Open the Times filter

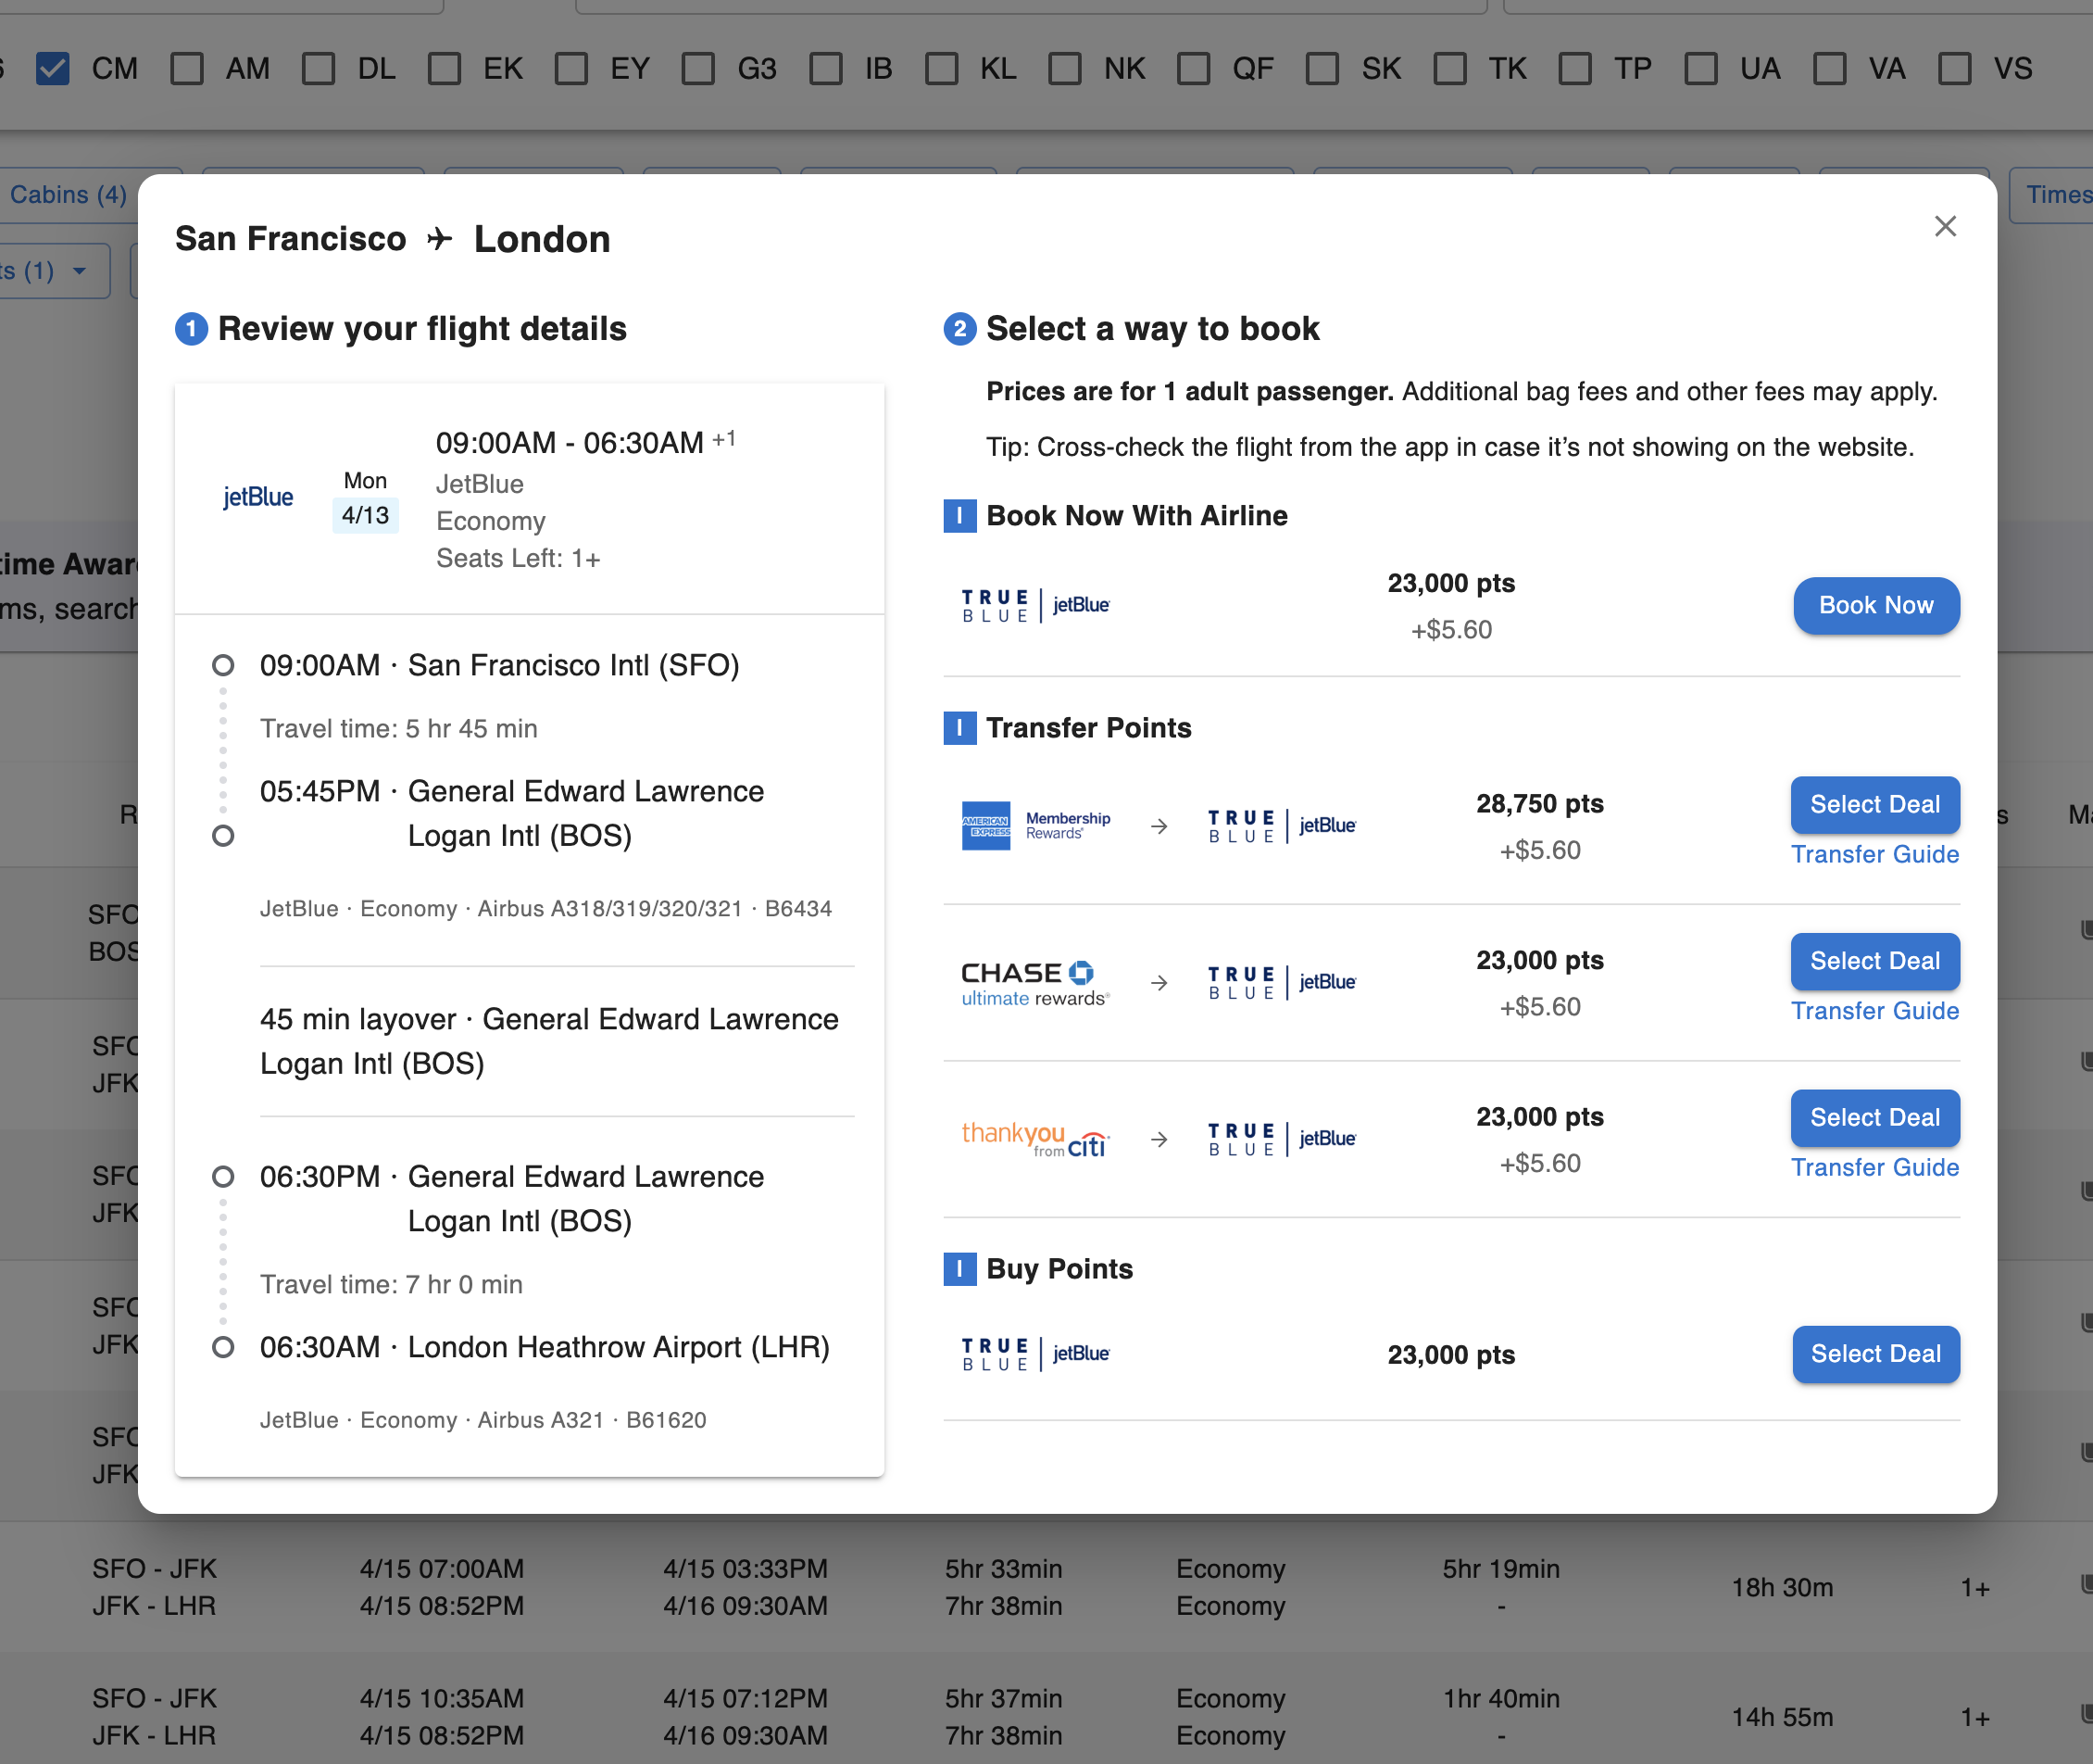2052,195
